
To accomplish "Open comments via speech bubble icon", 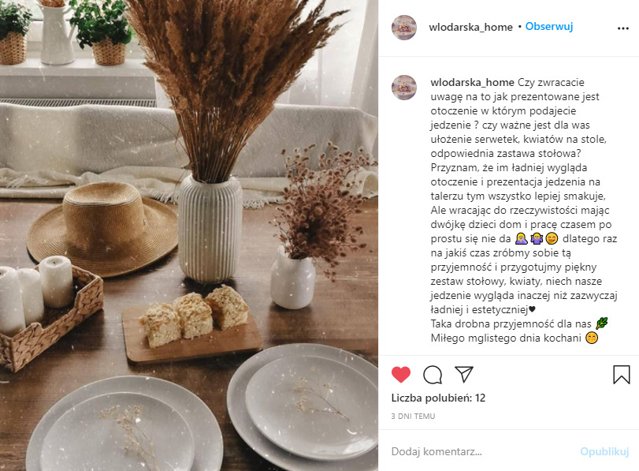I will coord(433,375).
